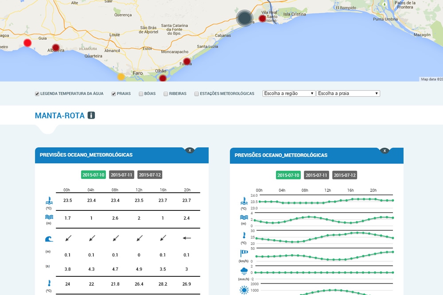Select the large dark grey map marker
The width and height of the screenshot is (443, 295).
[x=245, y=18]
